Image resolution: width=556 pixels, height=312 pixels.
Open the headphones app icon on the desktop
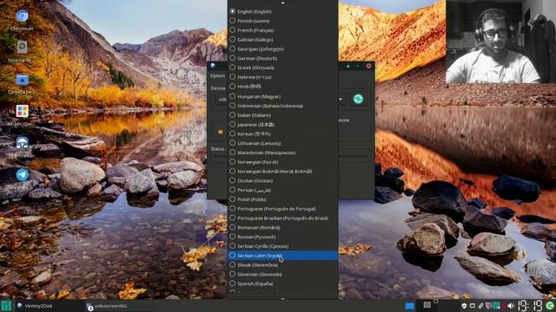[22, 143]
